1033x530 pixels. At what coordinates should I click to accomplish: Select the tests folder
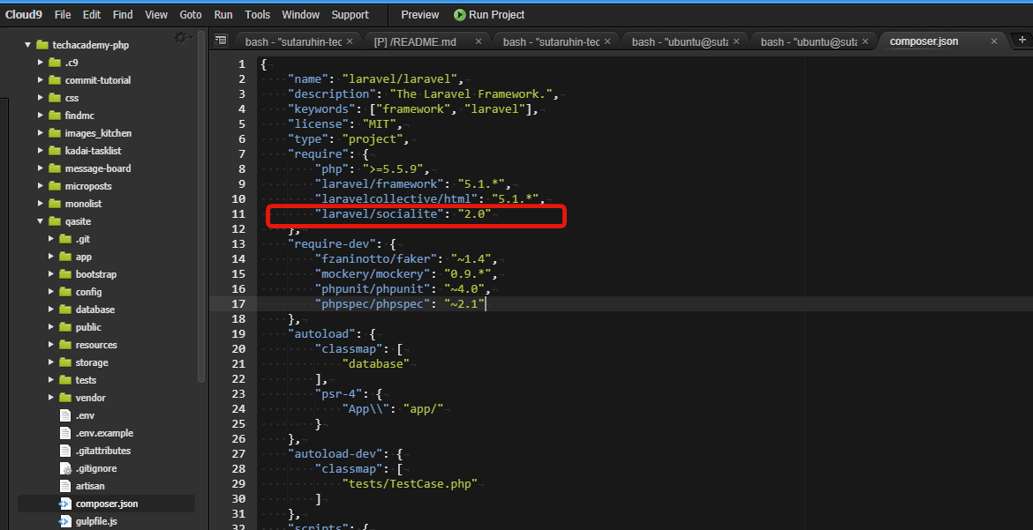86,380
